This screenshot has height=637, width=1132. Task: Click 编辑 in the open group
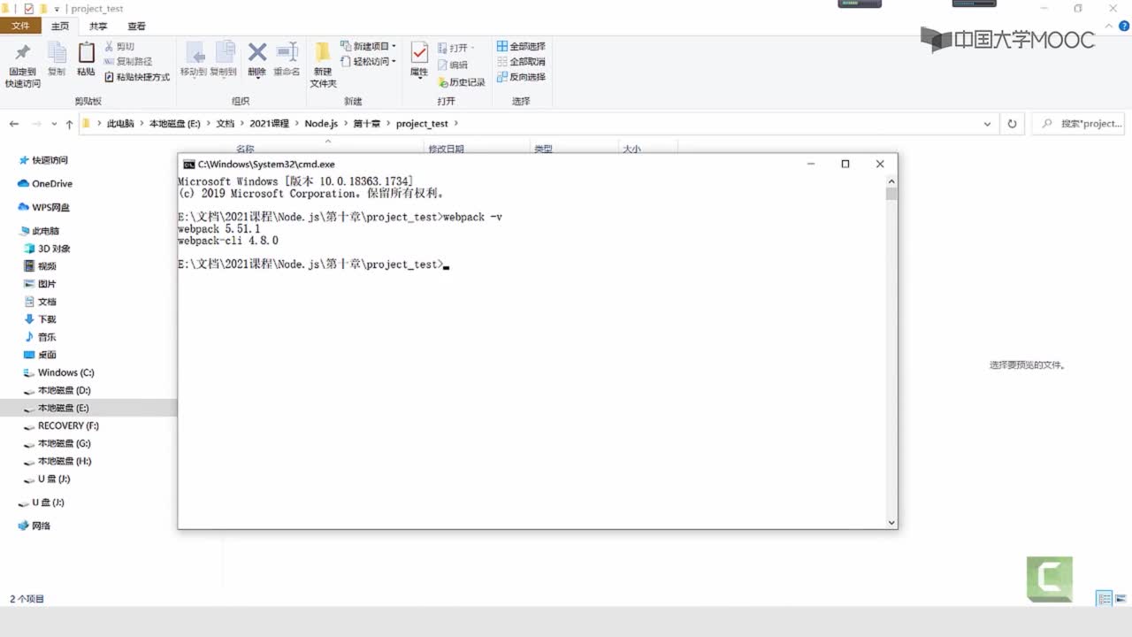tap(453, 65)
